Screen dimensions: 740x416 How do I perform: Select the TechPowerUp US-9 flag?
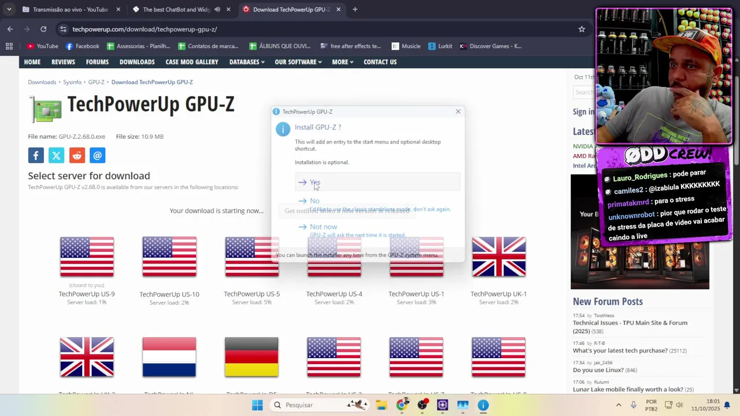[87, 257]
